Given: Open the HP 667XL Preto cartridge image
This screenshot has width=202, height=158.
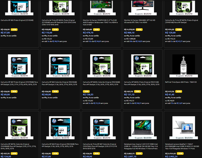Looking at the screenshot, I should pos(184,8).
